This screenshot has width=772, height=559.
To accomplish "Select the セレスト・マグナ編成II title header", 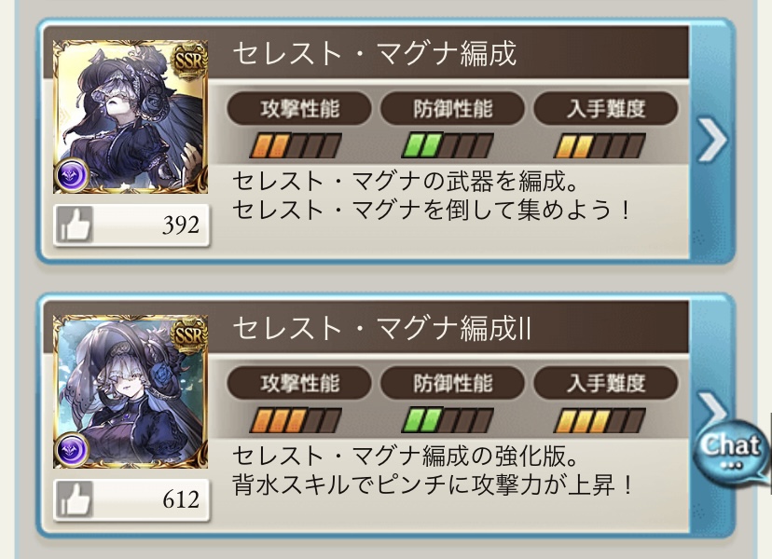I will (381, 328).
